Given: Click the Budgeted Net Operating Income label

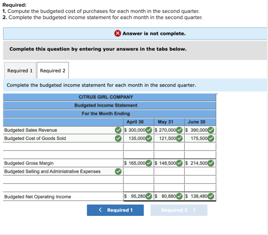Looking at the screenshot, I should 38,197.
